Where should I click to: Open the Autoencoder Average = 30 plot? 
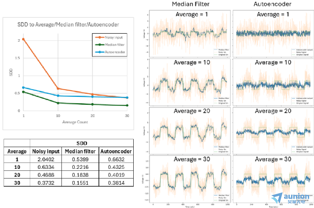click(x=272, y=180)
